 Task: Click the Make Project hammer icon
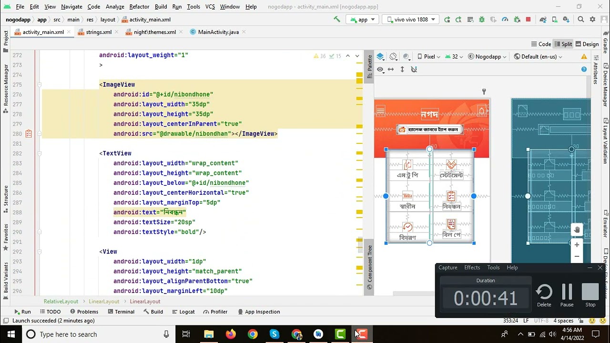pos(337,20)
